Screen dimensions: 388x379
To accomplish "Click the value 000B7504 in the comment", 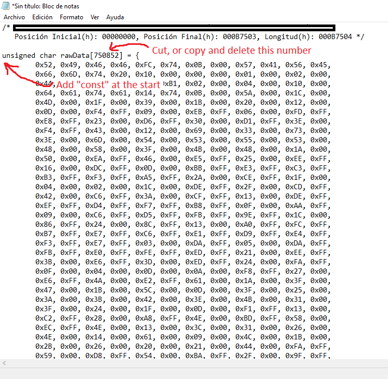I will click(x=335, y=36).
